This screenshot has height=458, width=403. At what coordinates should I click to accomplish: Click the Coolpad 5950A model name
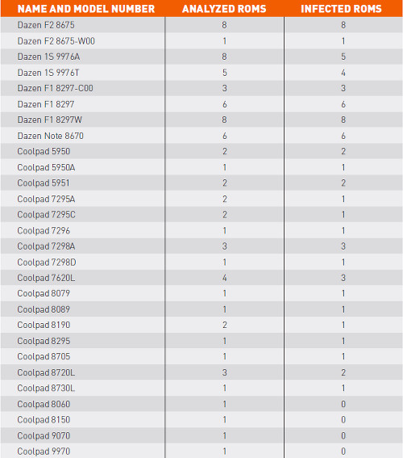coord(46,167)
